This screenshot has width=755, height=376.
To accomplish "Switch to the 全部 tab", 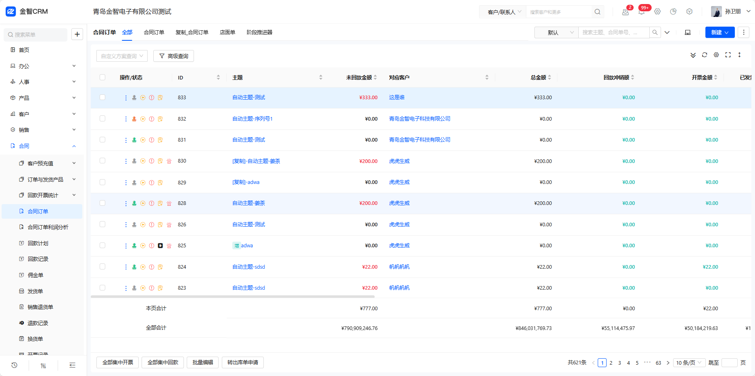I will (127, 32).
